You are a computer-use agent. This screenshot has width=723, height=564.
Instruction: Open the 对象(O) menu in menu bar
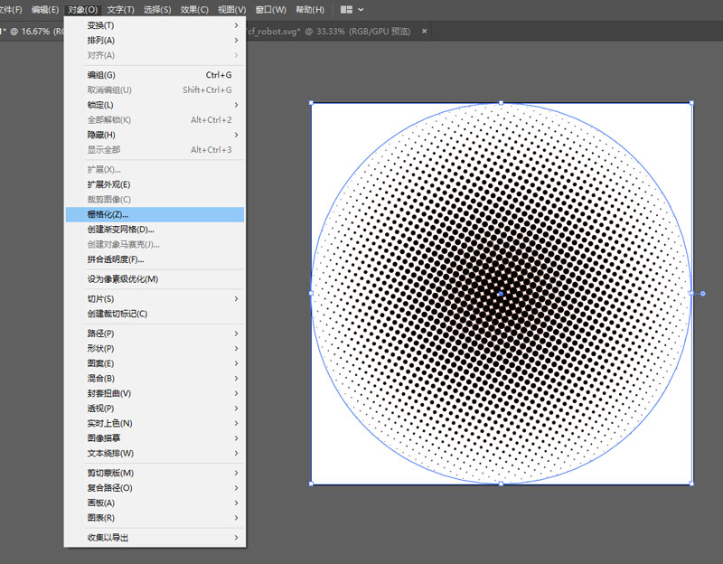[x=82, y=10]
